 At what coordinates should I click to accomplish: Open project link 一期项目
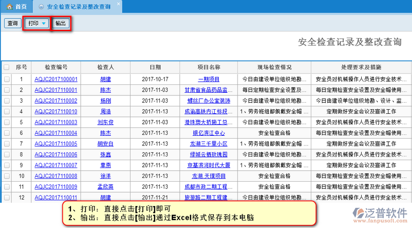pos(208,79)
